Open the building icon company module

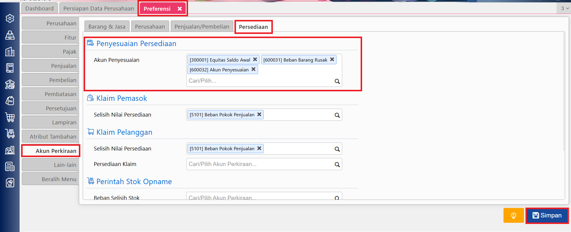(x=10, y=52)
